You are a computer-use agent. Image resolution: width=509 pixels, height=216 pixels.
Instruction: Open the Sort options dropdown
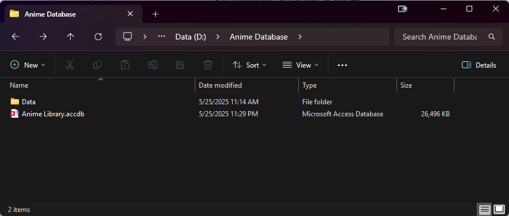pos(249,65)
